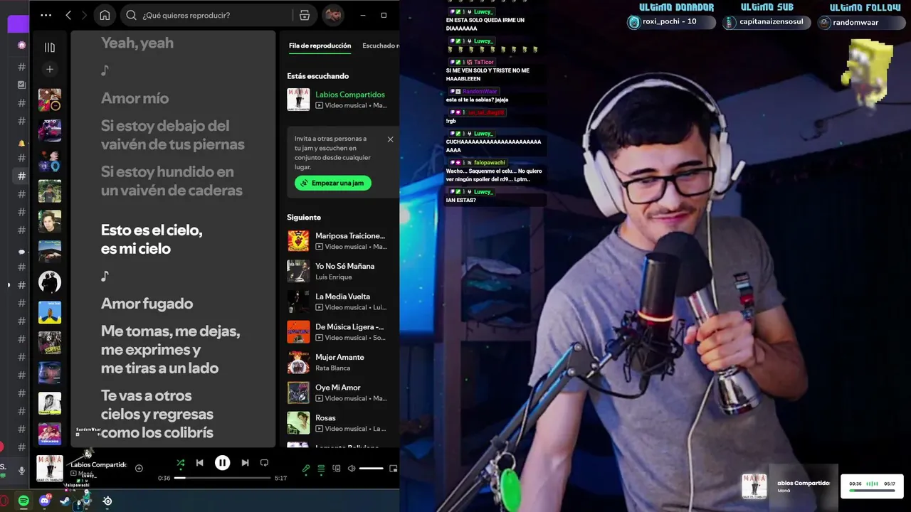This screenshot has height=512, width=911.
Task: Close the jam invitation card
Action: [x=390, y=139]
